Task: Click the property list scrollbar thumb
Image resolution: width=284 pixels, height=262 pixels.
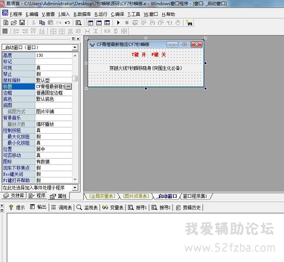Action: 75,78
